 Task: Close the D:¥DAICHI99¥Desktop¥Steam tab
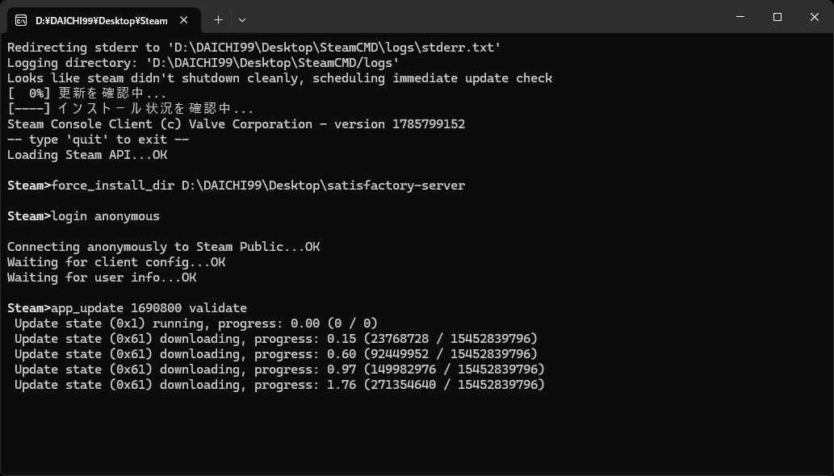pos(183,20)
